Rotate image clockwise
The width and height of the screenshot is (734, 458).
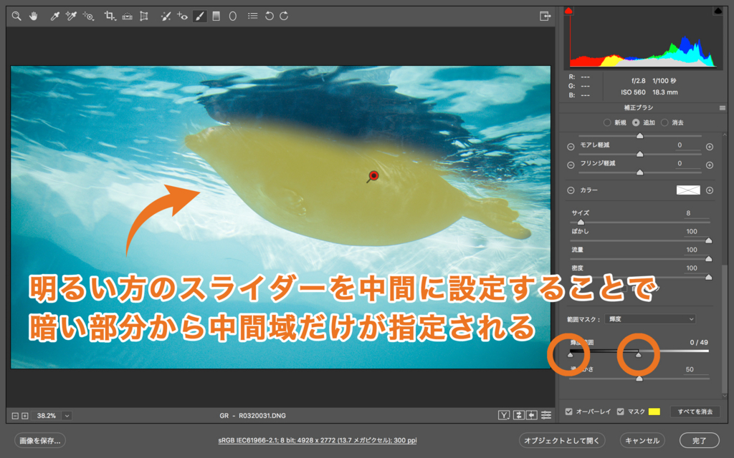[x=284, y=16]
